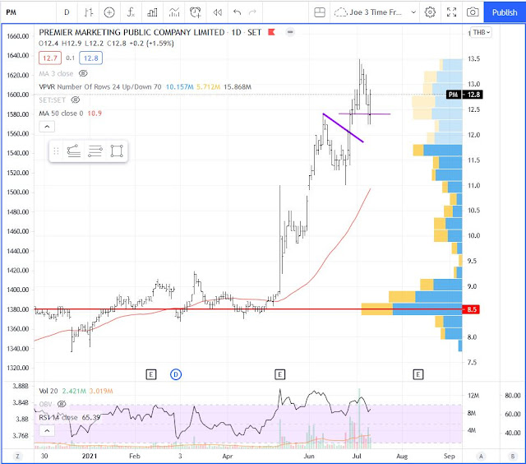The height and width of the screenshot is (464, 526).
Task: Open the THB currency dropdown
Action: click(x=481, y=32)
